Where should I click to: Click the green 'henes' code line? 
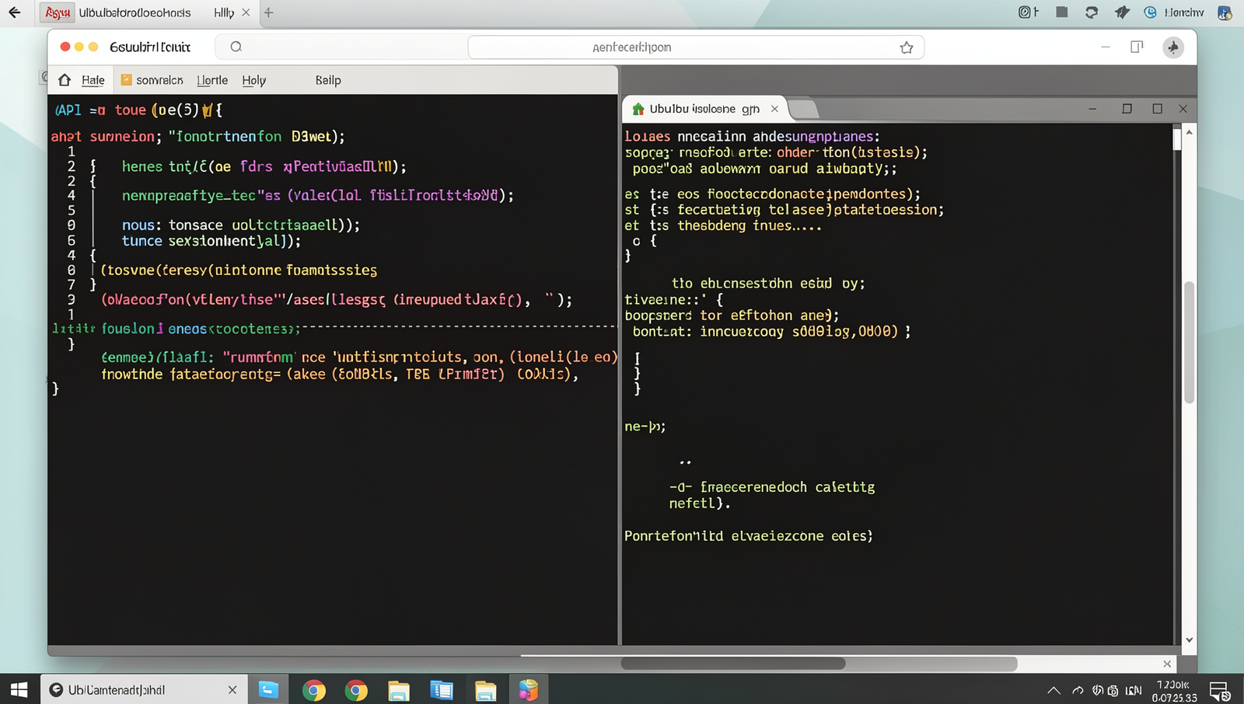tap(264, 166)
